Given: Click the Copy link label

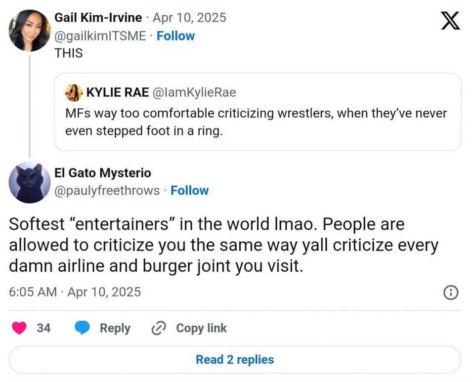Looking at the screenshot, I should 201,328.
